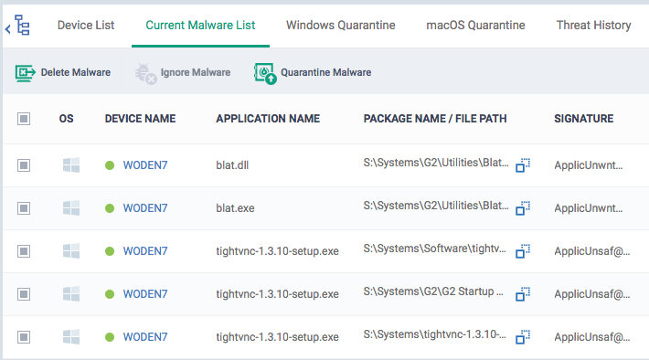This screenshot has height=360, width=649.
Task: Sort by APPLICATION NAME column header
Action: tap(268, 119)
